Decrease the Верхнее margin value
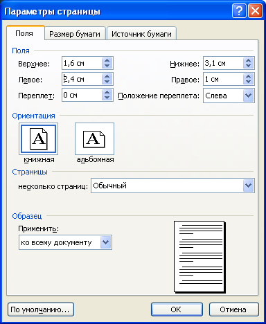This screenshot has width=266, height=324. 107,66
